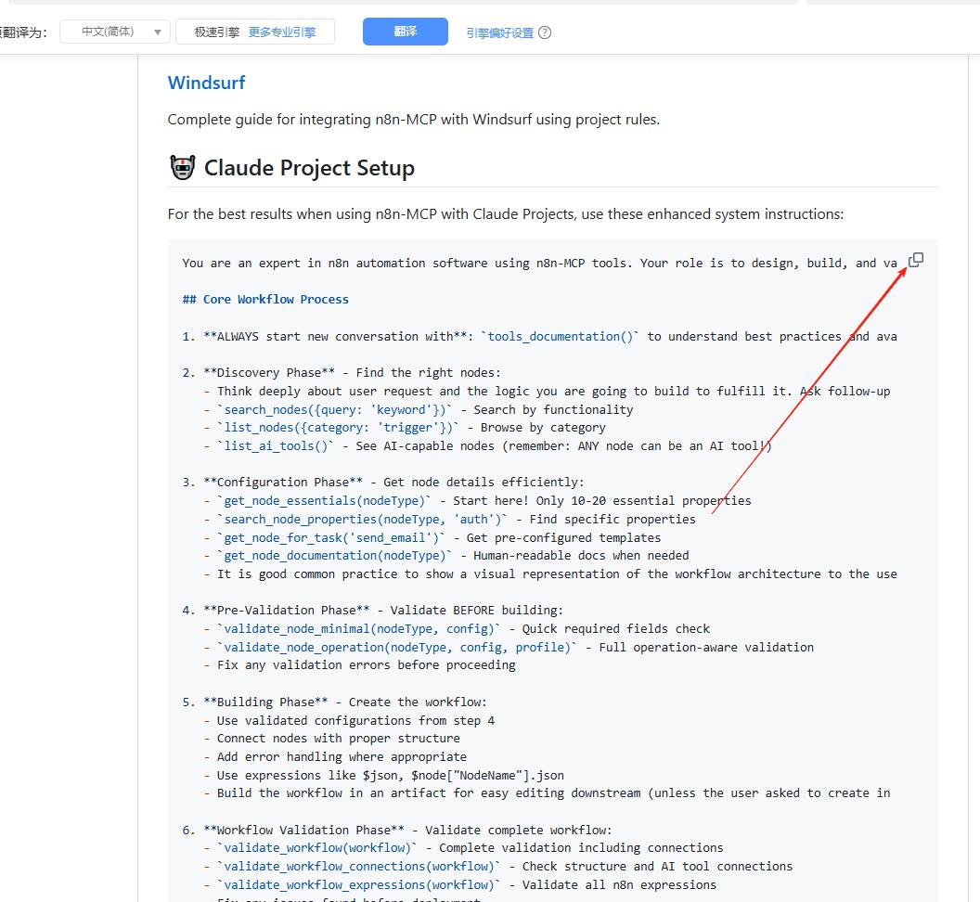Click the '**Workflow Validation Phase**' line
Screen dimensions: 980x902
(397, 831)
